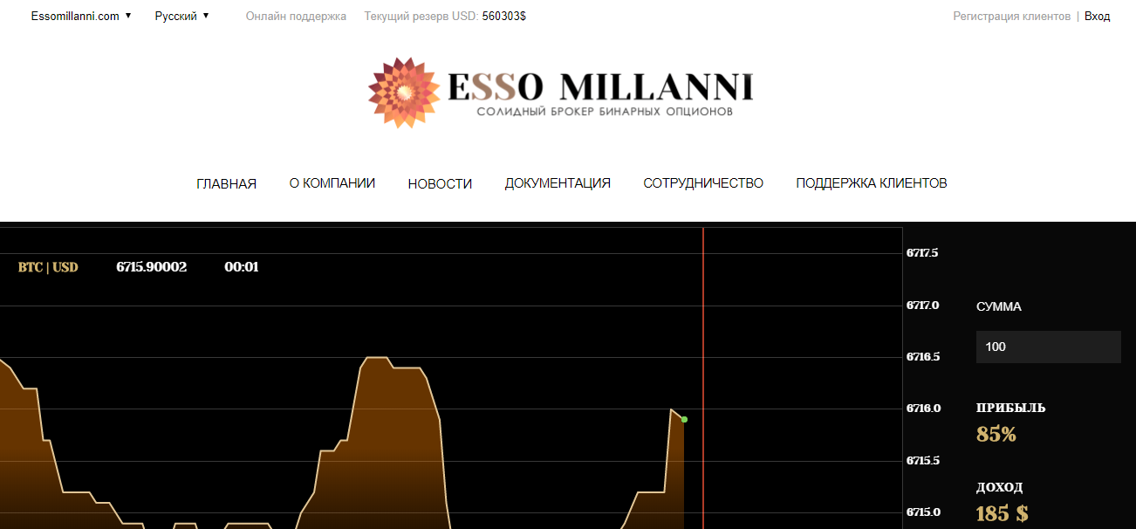The width and height of the screenshot is (1136, 529).
Task: Select the BTC | USD asset label
Action: [48, 267]
